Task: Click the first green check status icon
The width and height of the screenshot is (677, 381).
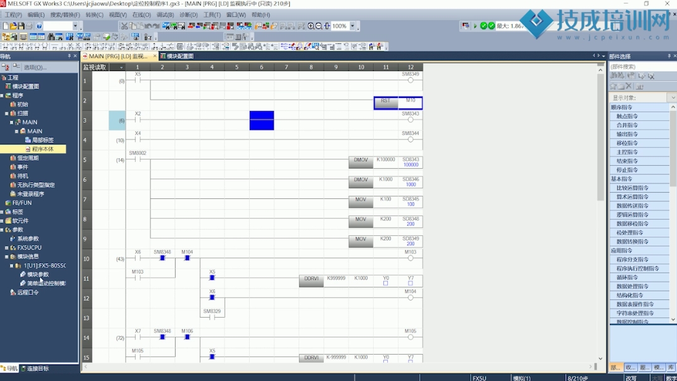Action: coord(484,26)
